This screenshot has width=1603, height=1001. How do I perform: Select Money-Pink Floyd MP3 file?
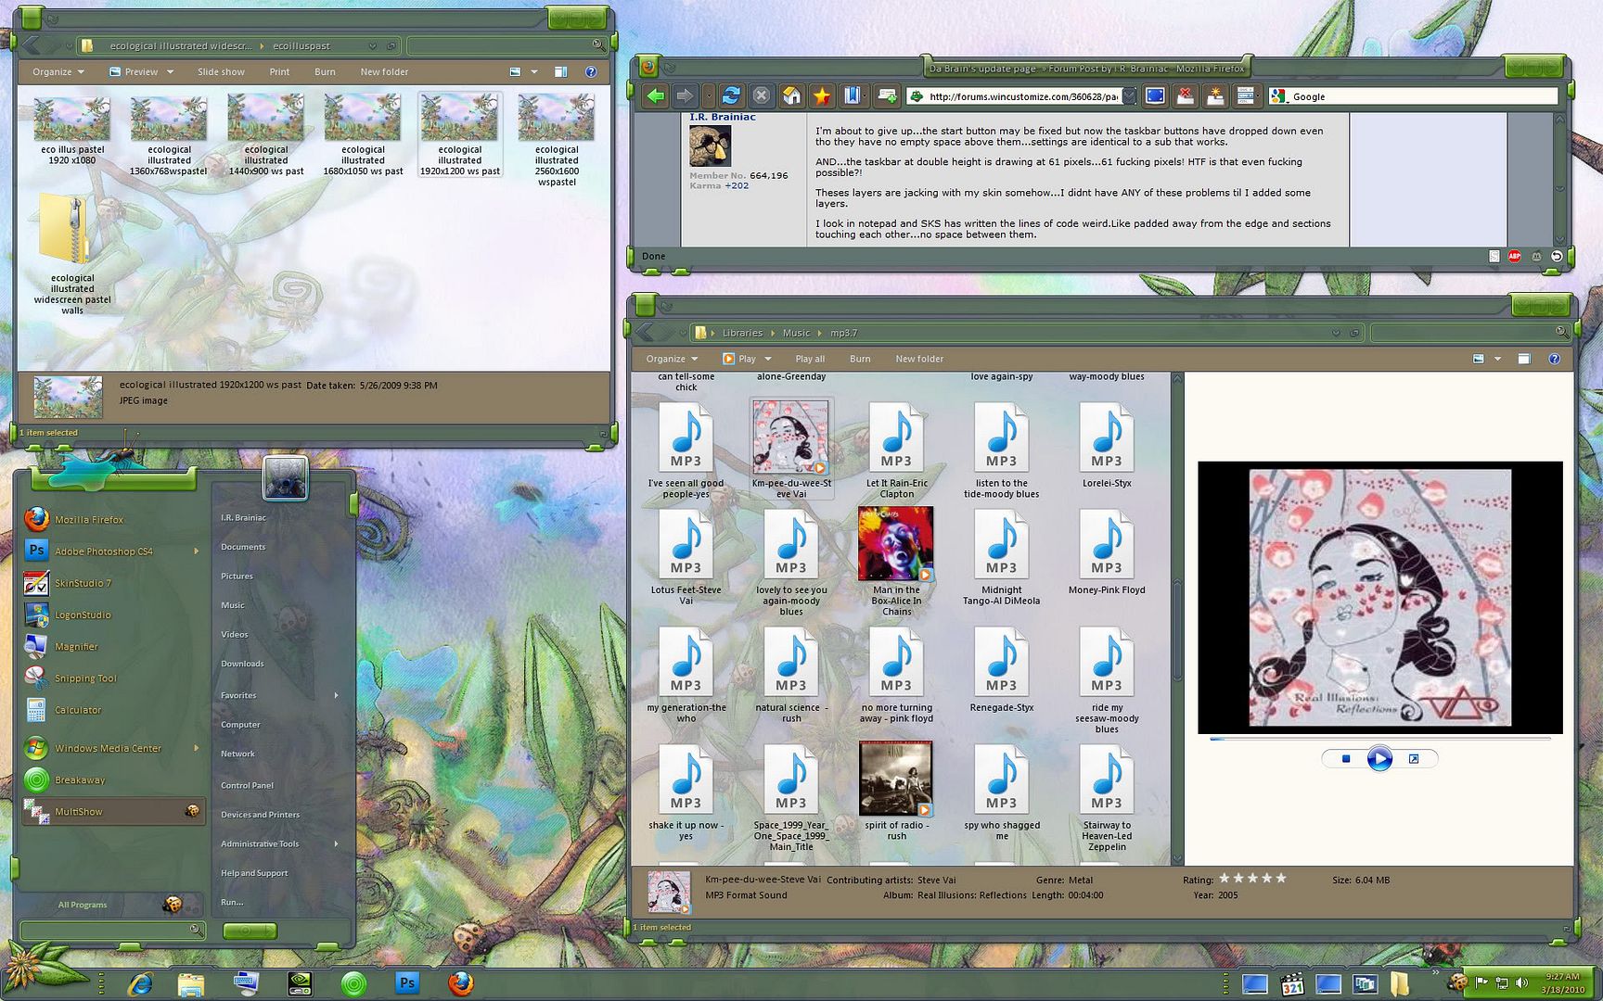tap(1107, 552)
